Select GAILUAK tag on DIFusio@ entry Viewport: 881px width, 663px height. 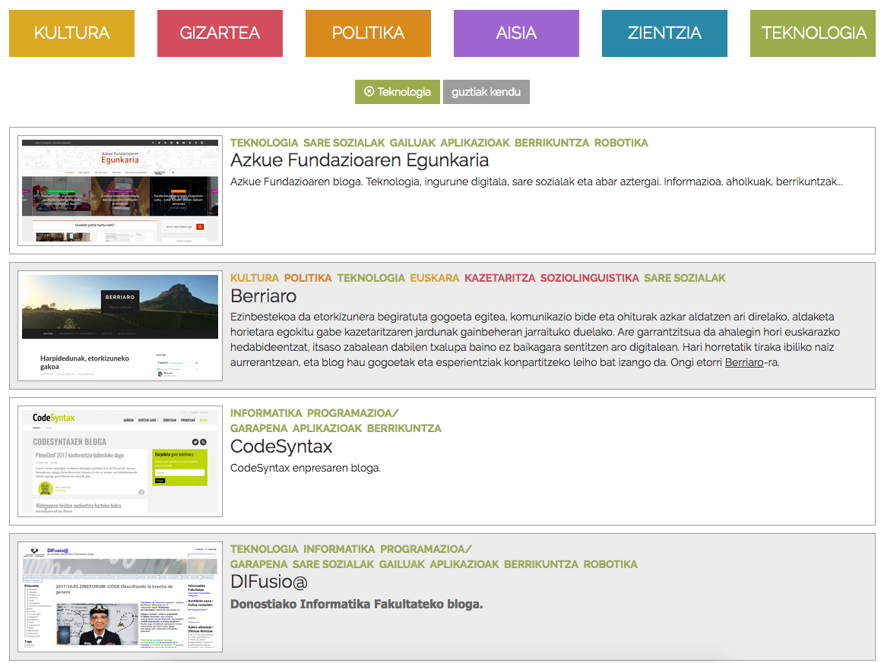point(401,564)
